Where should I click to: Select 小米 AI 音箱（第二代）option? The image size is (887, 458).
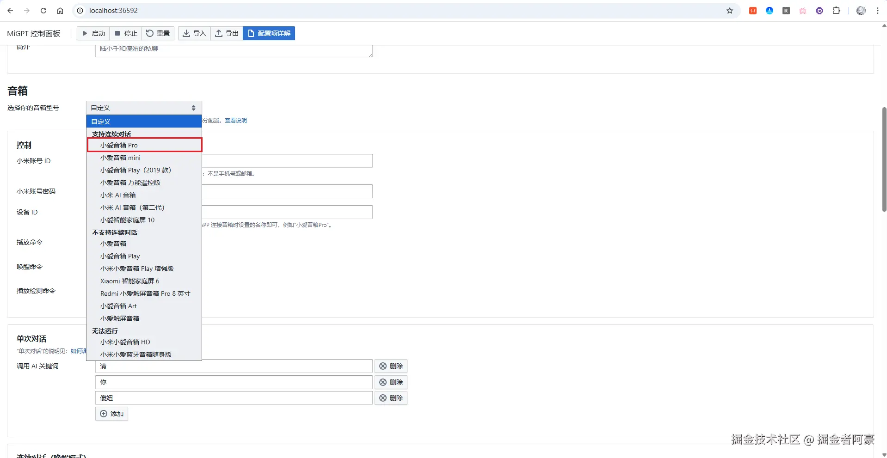pos(144,208)
